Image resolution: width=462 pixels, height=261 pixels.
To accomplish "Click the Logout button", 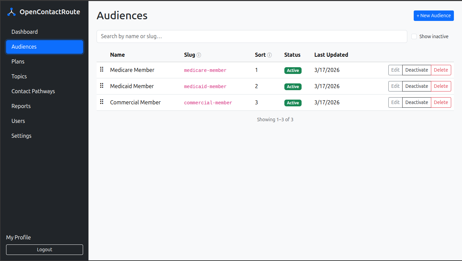I will [x=44, y=250].
